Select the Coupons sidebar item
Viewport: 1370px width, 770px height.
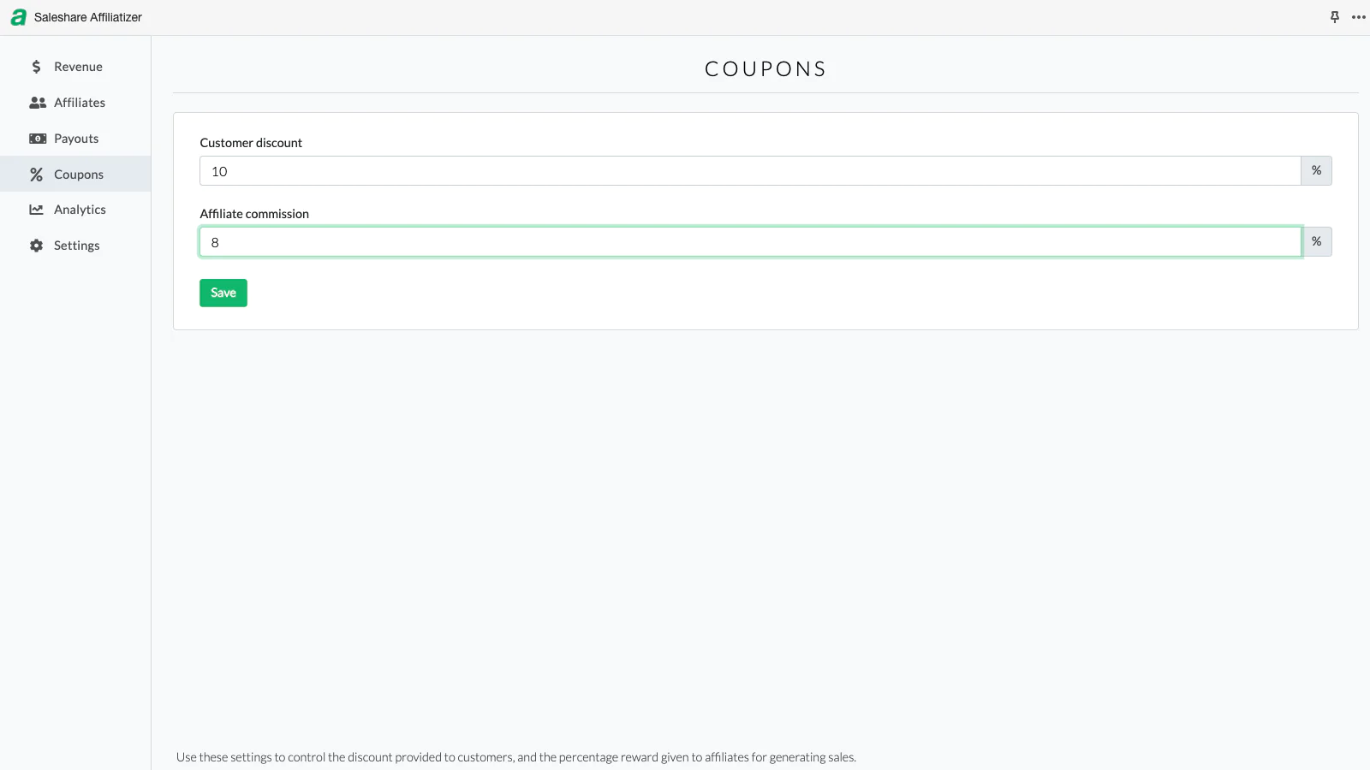tap(79, 175)
